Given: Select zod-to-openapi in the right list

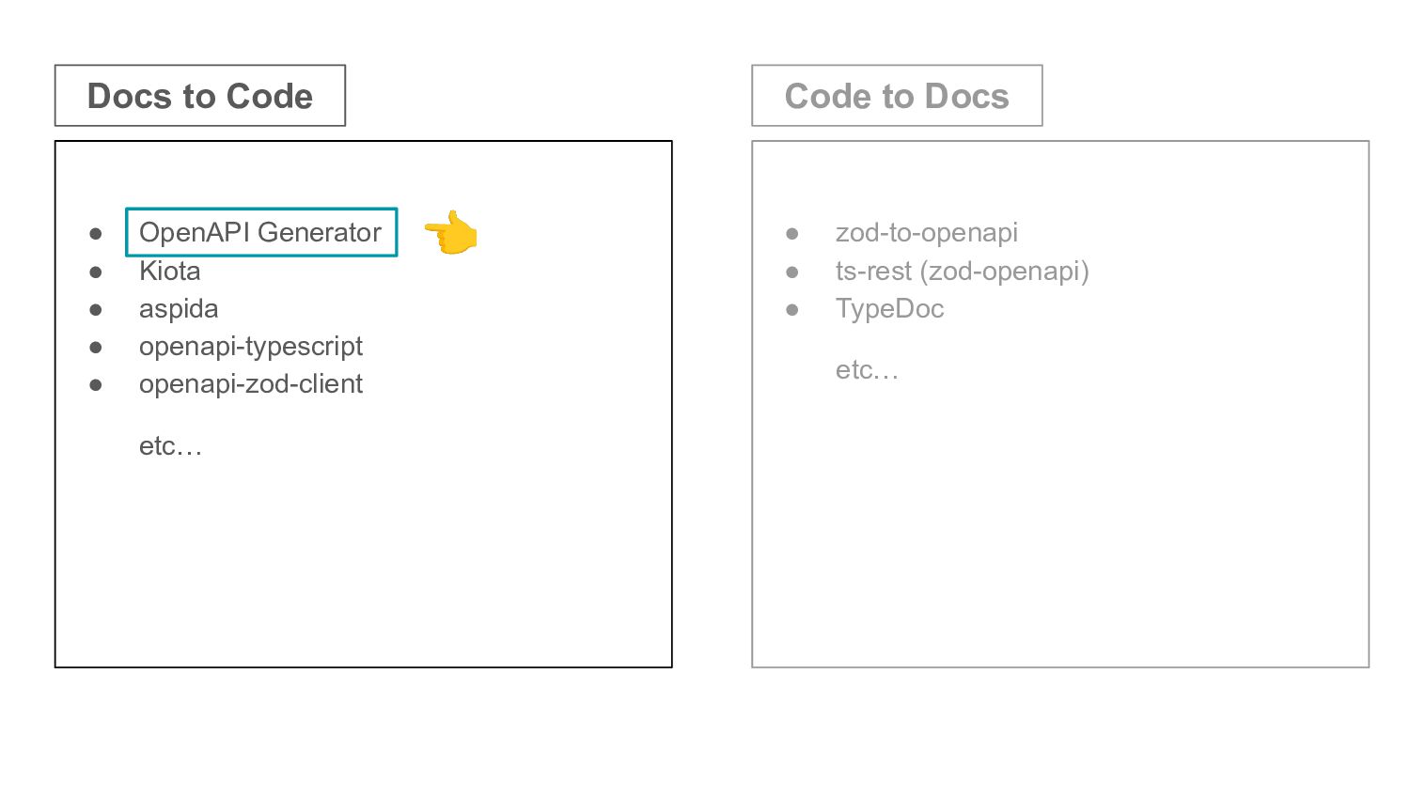Looking at the screenshot, I should 927,232.
